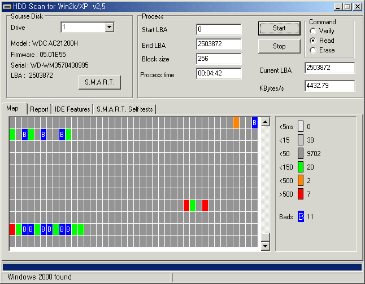
Task: Stop the scan process
Action: (279, 46)
